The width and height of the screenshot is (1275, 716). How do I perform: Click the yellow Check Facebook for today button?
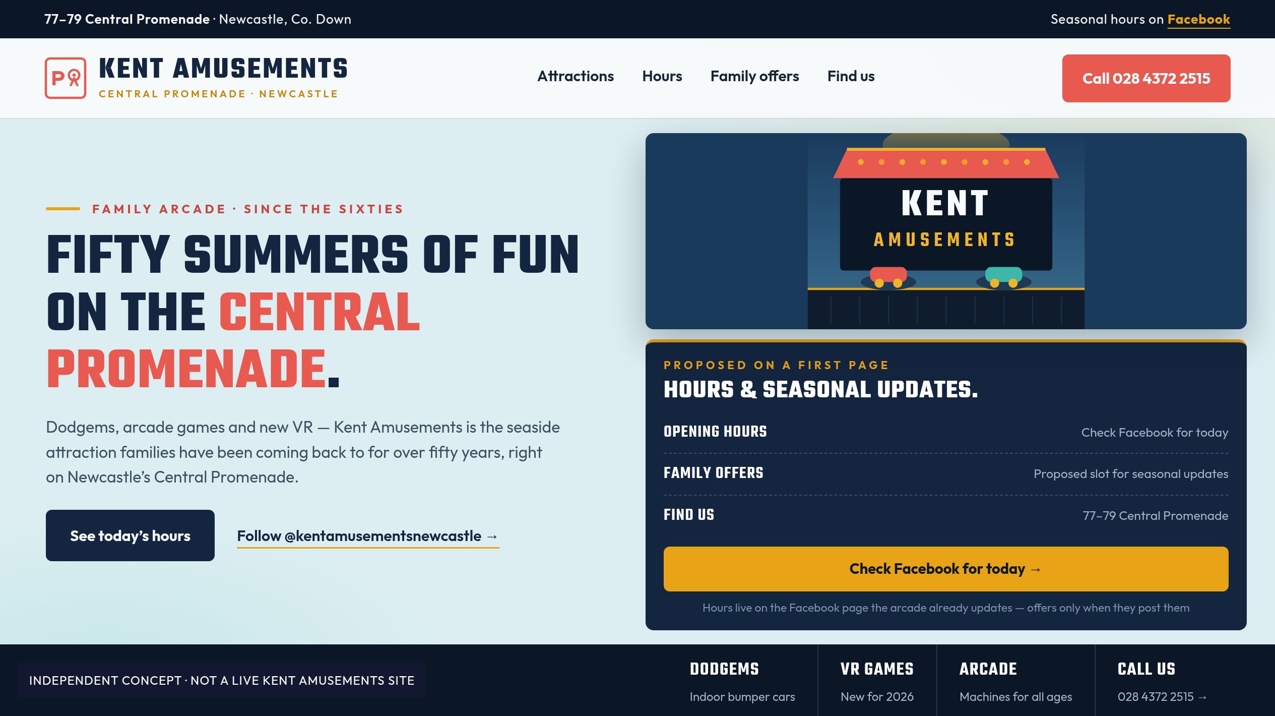pyautogui.click(x=945, y=569)
